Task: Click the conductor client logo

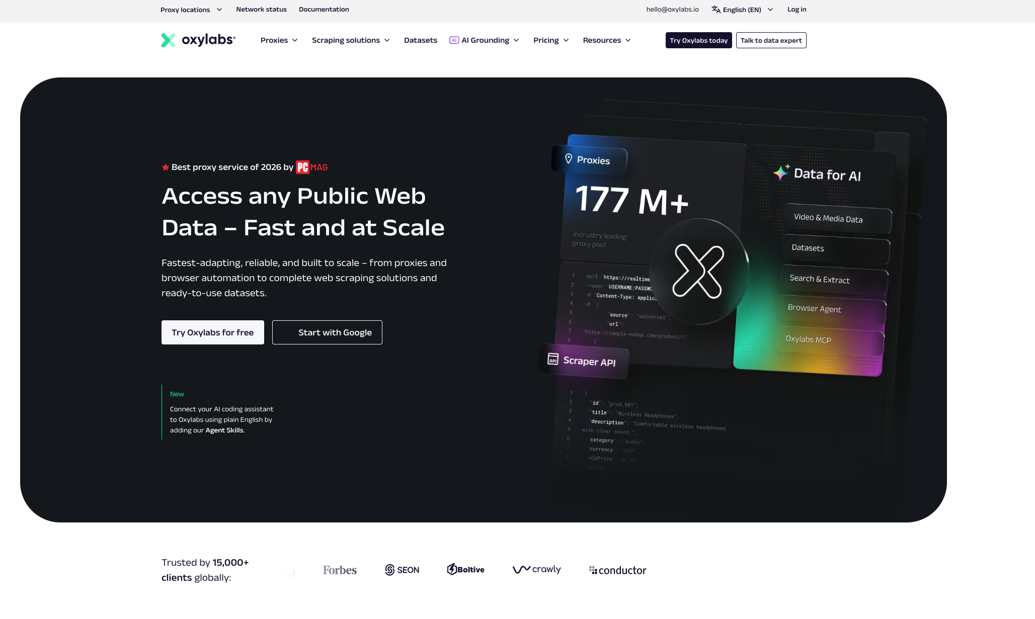Action: [617, 570]
